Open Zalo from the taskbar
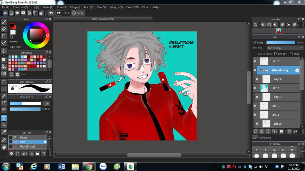 coord(103,166)
